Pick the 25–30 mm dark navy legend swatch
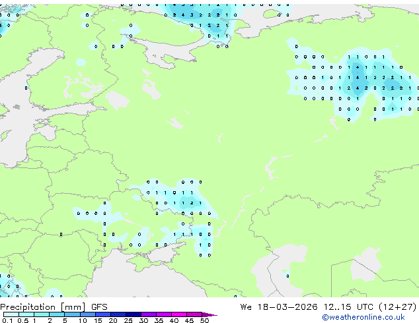419x323 pixels. [133, 314]
